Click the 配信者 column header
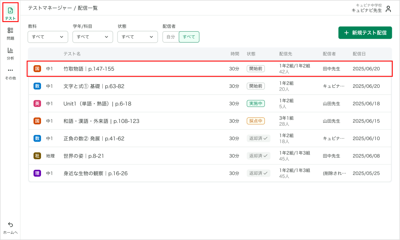The image size is (400, 240). click(329, 54)
